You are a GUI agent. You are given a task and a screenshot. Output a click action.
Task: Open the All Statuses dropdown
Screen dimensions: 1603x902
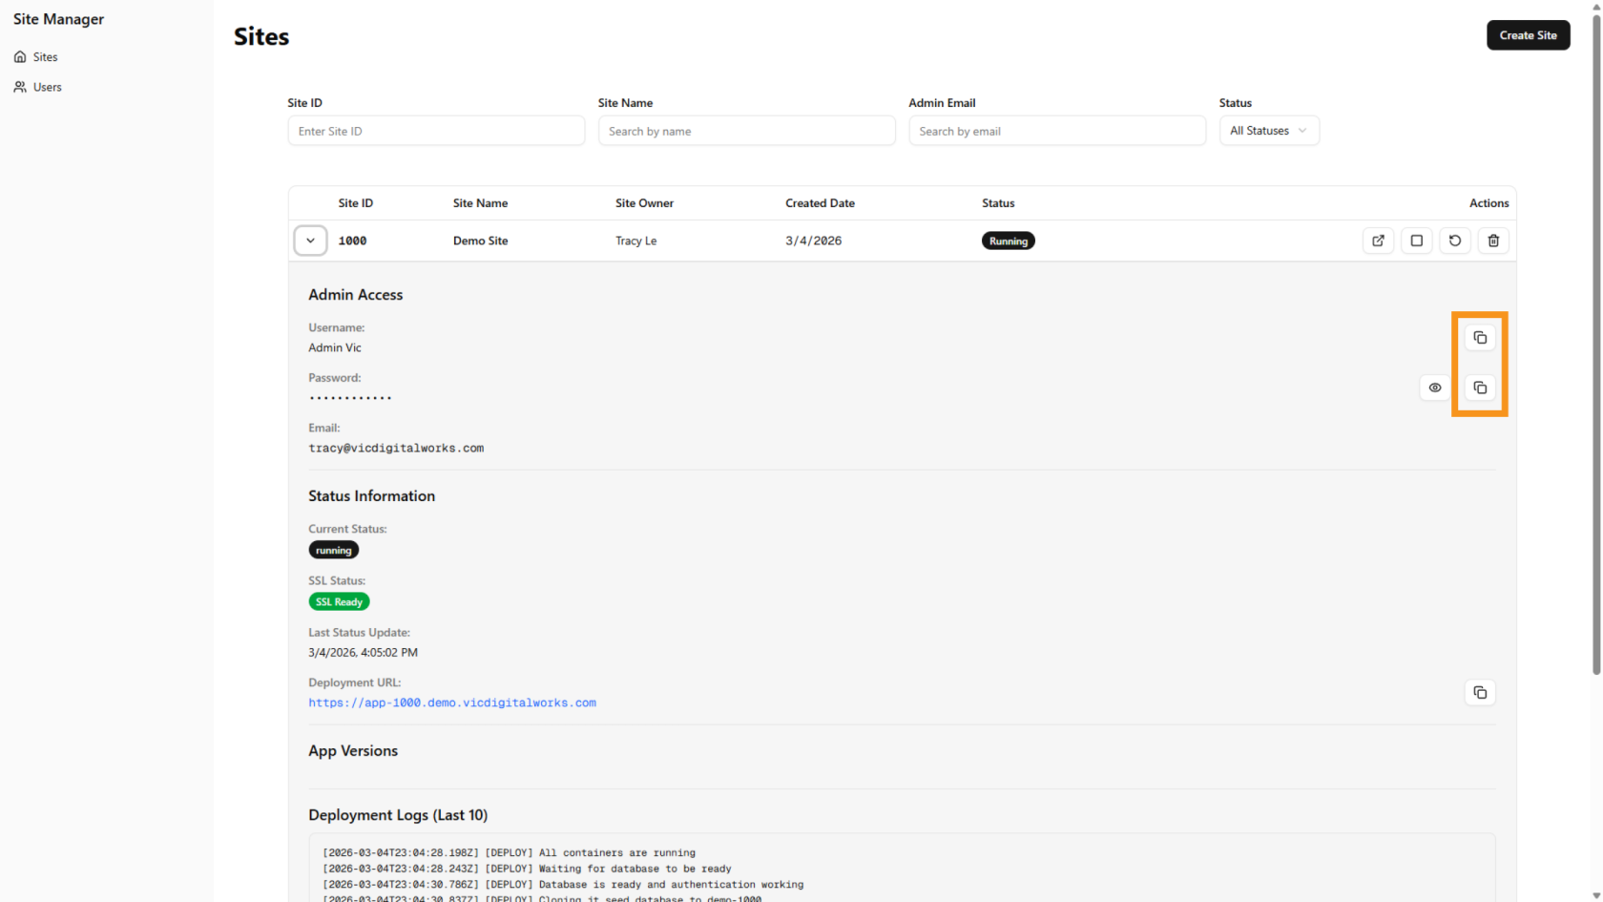(x=1268, y=131)
